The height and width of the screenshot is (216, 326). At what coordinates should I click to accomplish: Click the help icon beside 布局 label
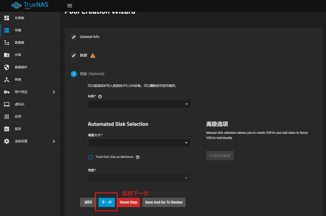[100, 97]
